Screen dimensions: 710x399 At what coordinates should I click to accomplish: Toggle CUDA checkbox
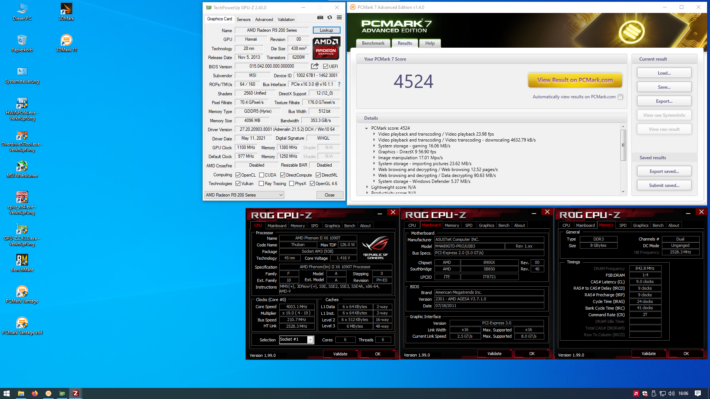[x=262, y=175]
